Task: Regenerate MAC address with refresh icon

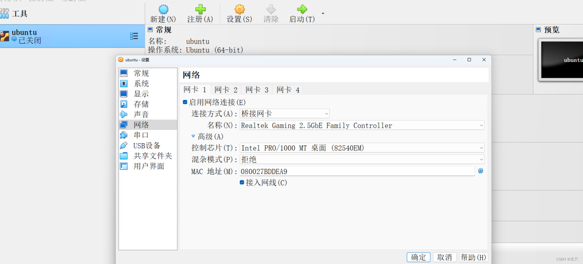Action: [481, 171]
